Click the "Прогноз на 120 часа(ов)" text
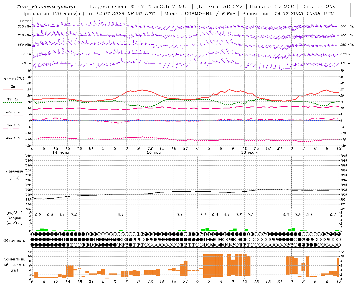Screen dimensions: 355x284 [54, 14]
